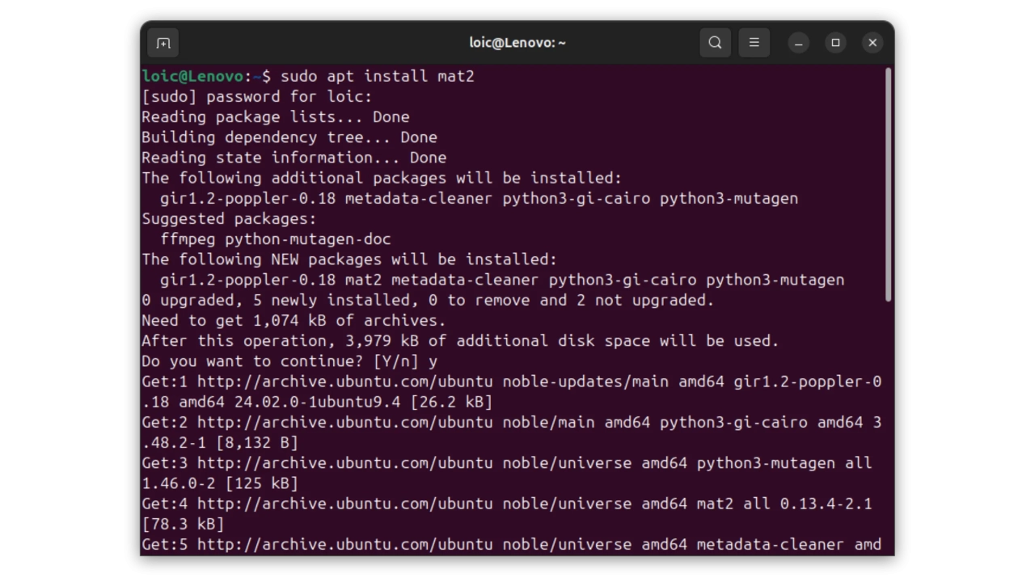Click the archive.ubuntu.com URL on the Get:5 line
The height and width of the screenshot is (582, 1035).
point(344,544)
